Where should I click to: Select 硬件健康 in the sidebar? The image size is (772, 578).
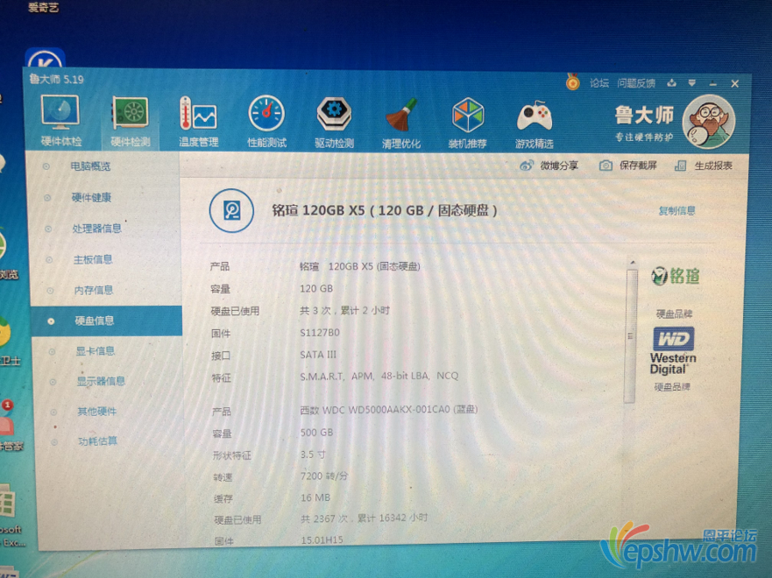coord(92,198)
